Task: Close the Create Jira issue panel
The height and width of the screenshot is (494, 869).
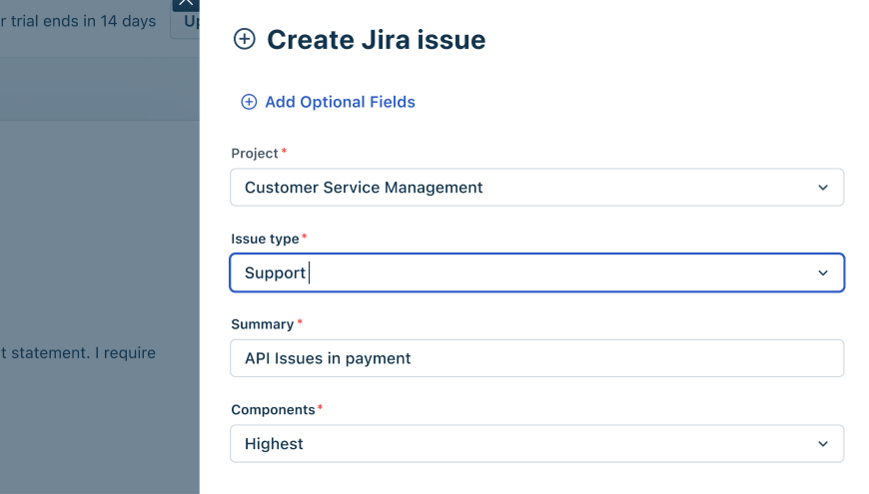Action: [186, 4]
